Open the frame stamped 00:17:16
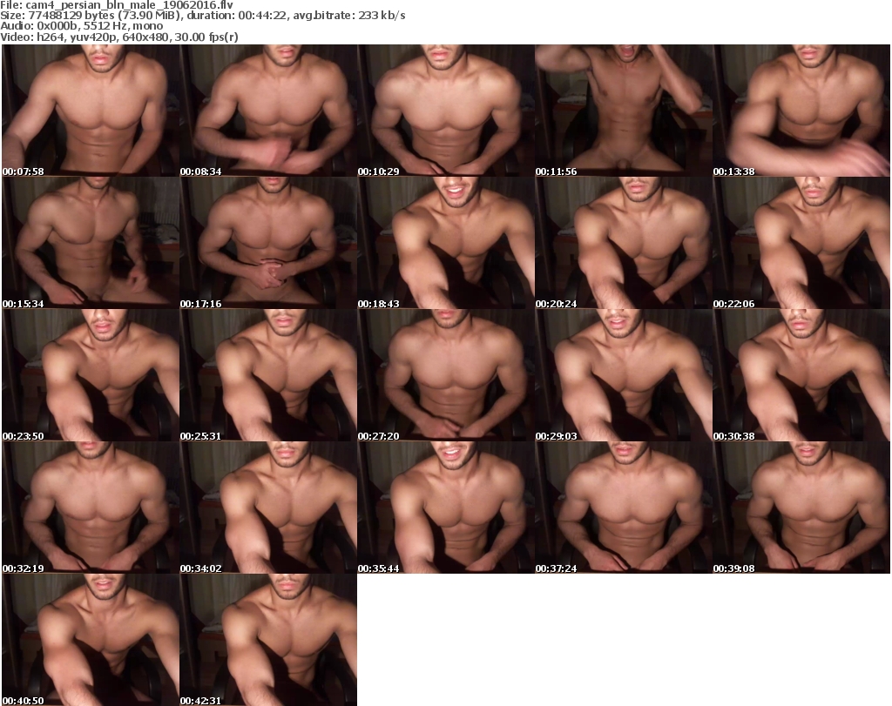The image size is (892, 706). point(268,243)
